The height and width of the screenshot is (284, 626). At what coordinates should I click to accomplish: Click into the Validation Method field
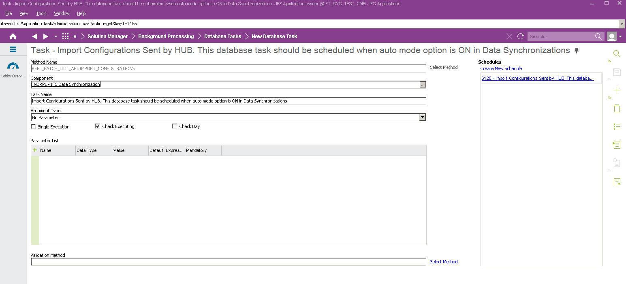coord(228,262)
